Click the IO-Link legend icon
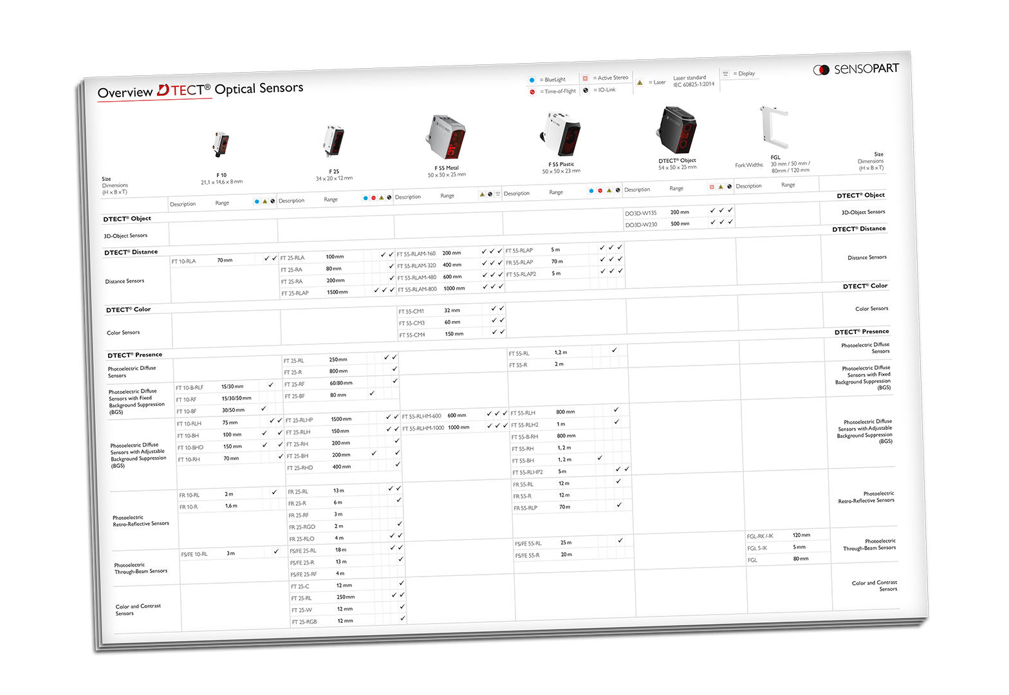Screen dimensions: 1009x695 tap(586, 90)
